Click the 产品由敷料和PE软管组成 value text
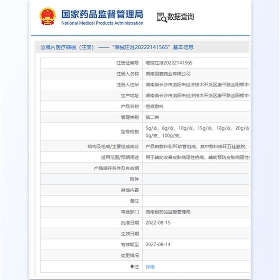 point(198,147)
